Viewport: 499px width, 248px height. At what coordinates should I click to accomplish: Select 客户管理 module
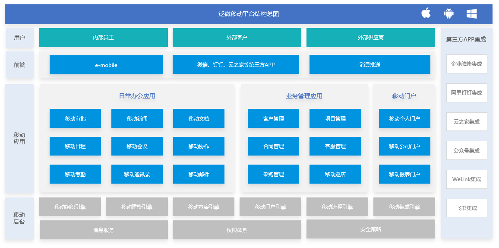273,118
